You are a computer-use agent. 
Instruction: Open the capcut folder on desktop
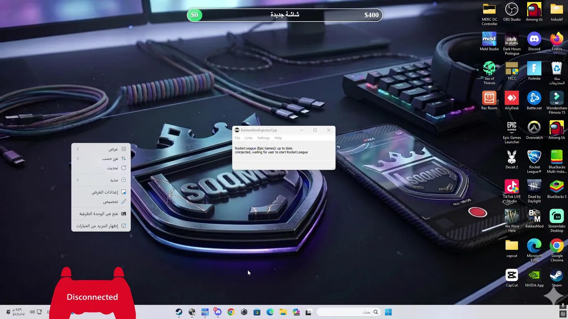[x=512, y=249]
